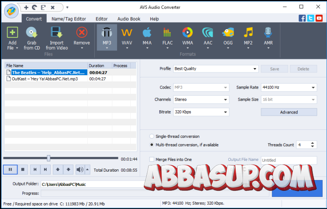This screenshot has width=327, height=209.
Task: Open the YouTube link icon
Action: tap(319, 18)
